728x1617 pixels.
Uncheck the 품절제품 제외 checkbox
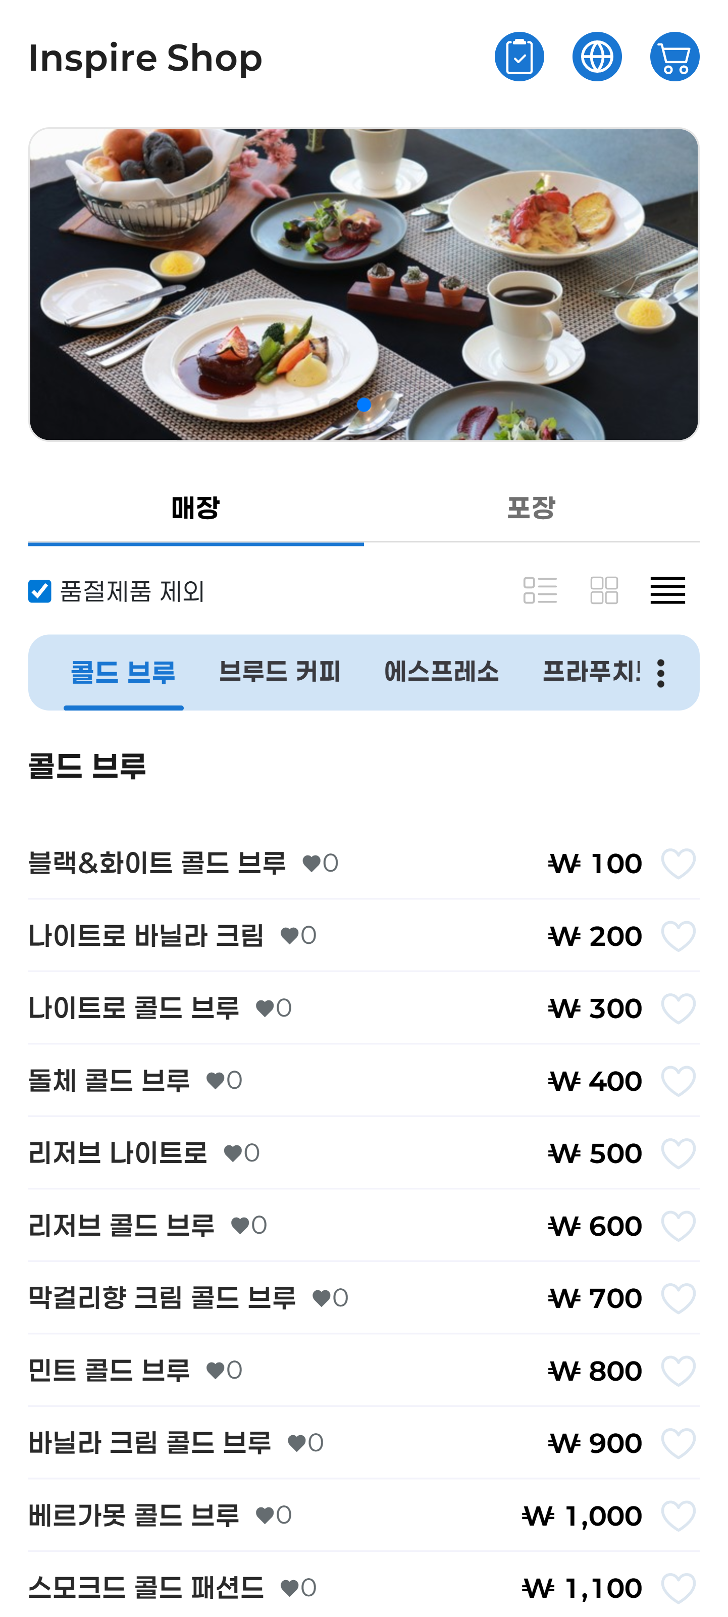point(39,591)
